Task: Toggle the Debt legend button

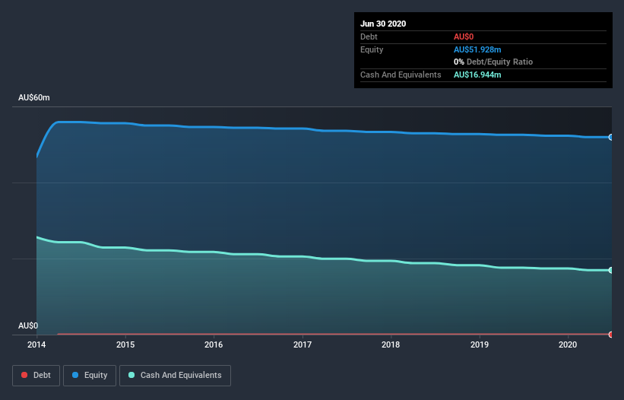Action: coord(36,376)
